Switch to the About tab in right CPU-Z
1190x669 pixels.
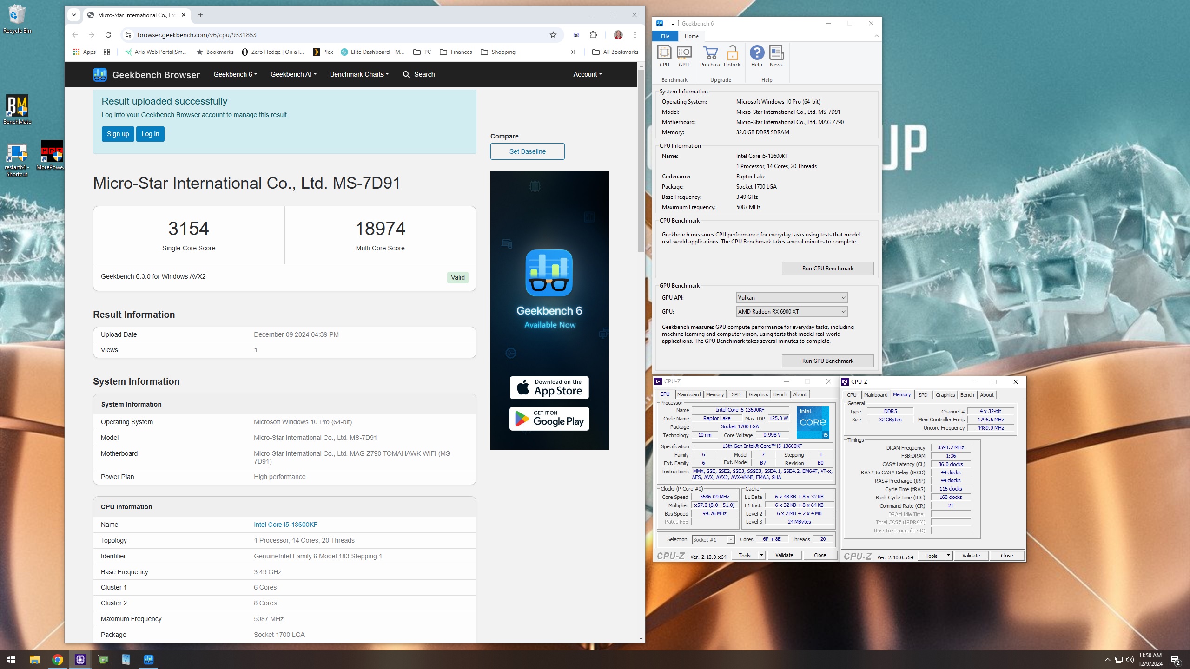986,395
